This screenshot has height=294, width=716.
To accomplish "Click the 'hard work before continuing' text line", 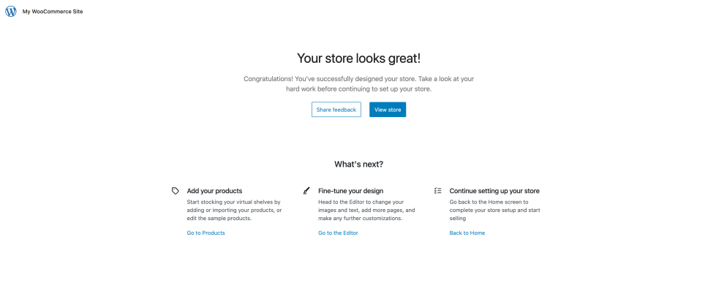I will click(x=358, y=89).
